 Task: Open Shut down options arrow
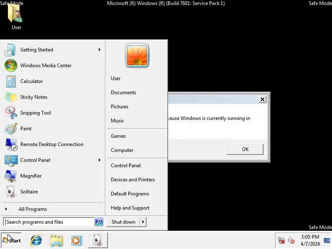(143, 222)
